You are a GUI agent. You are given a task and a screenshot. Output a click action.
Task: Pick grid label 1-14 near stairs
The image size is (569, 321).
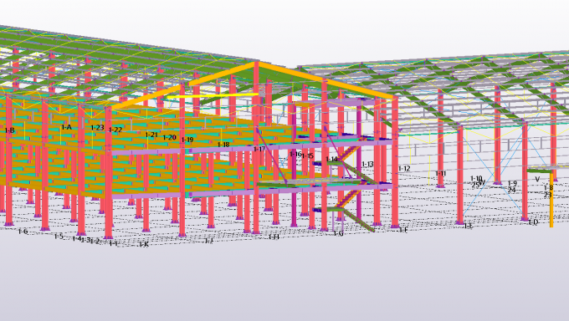pos(331,159)
